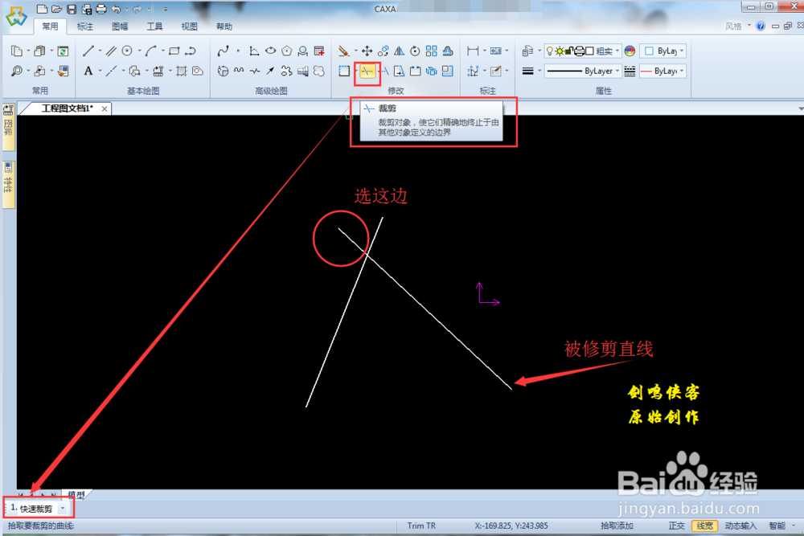The height and width of the screenshot is (536, 804).
Task: Toggle the layer lock icon
Action: click(568, 51)
